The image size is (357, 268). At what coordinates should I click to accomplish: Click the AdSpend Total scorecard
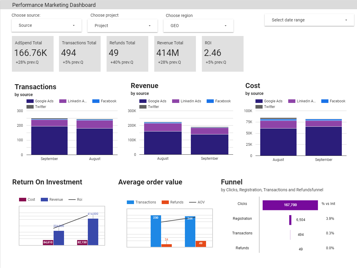click(x=32, y=54)
